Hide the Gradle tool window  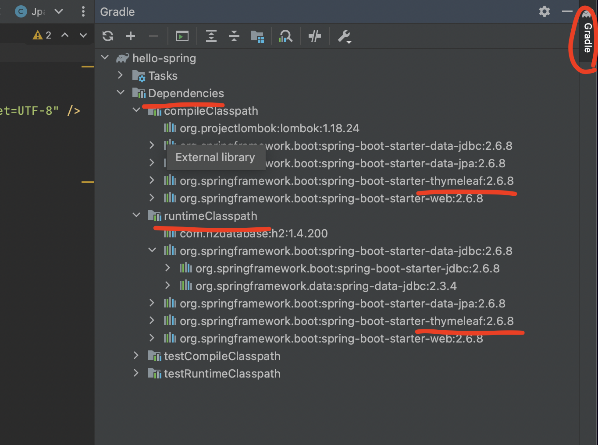(567, 11)
